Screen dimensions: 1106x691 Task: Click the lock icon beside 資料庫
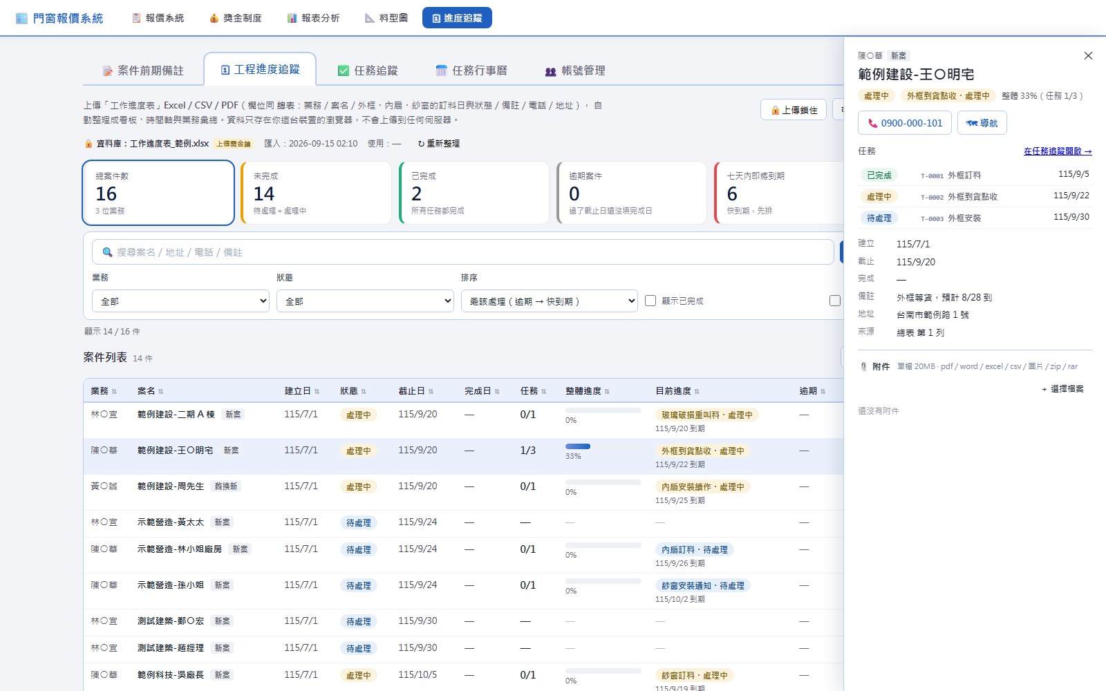click(88, 144)
